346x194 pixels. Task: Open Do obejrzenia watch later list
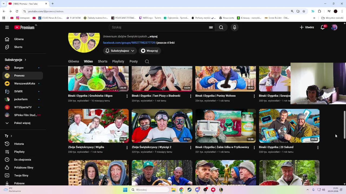[23, 160]
